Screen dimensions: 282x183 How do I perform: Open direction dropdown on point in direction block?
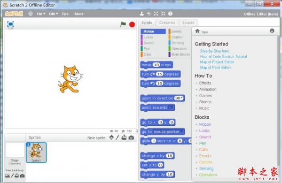coord(182,98)
